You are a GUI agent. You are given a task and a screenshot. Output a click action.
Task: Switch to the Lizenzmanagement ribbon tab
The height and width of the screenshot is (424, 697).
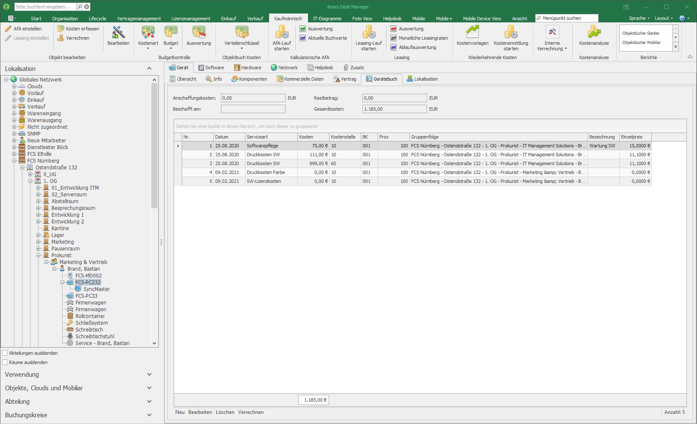[191, 19]
